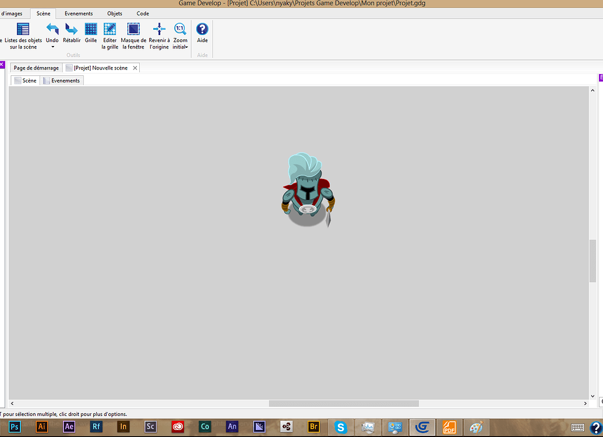Launch Photoshop from the taskbar
Image resolution: width=603 pixels, height=437 pixels.
click(x=15, y=427)
